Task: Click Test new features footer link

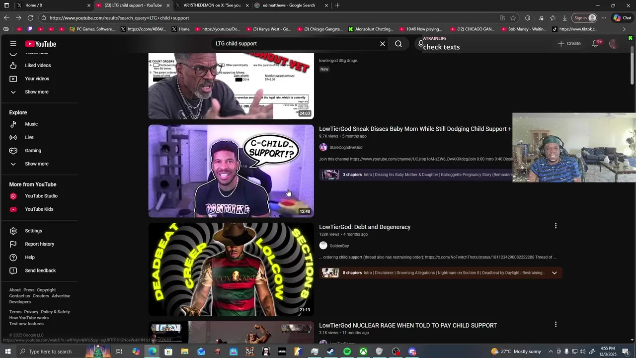Action: 26,324
